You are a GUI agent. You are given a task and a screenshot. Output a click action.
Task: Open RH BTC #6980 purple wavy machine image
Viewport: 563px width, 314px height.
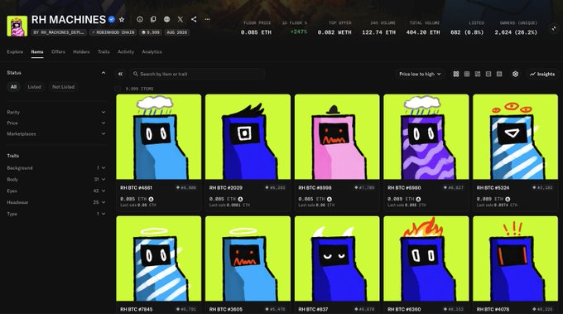426,137
